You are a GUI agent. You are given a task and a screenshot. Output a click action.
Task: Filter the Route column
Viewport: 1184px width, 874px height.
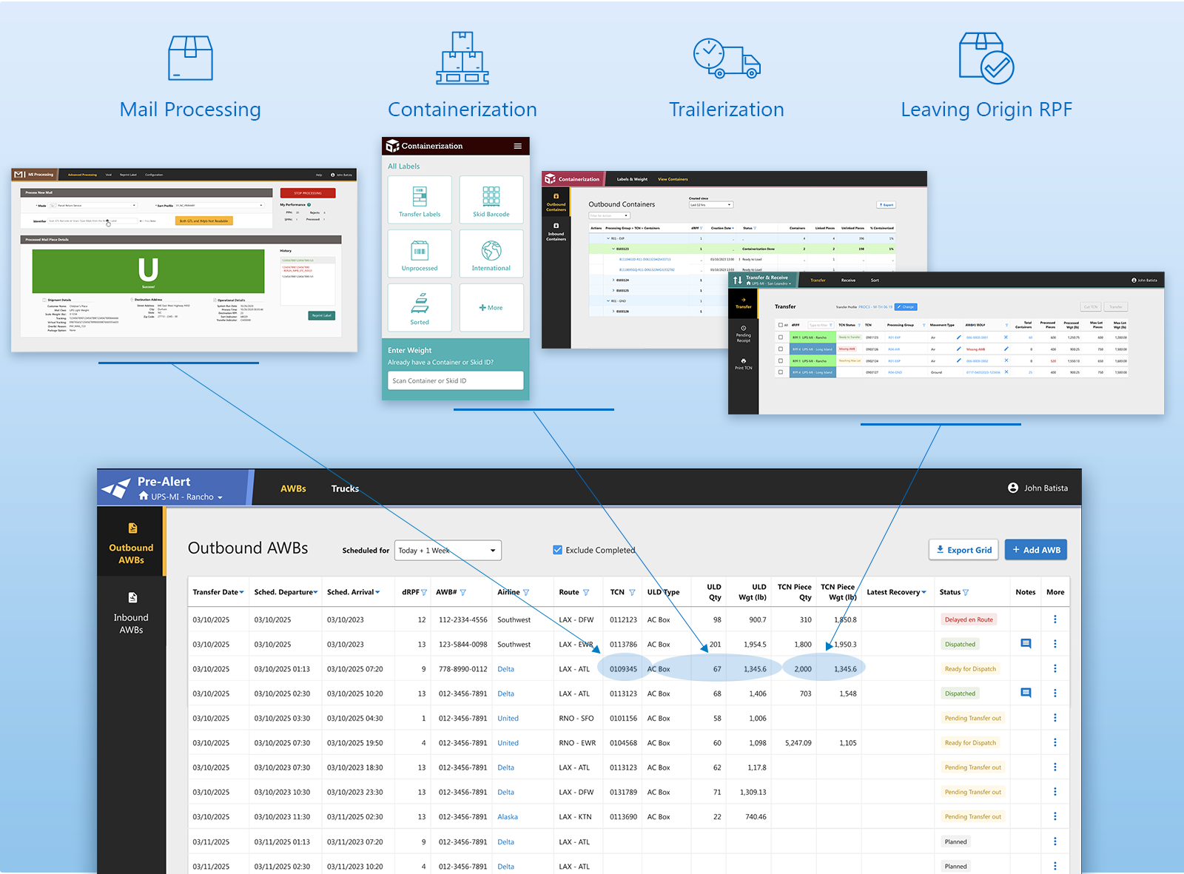click(586, 593)
